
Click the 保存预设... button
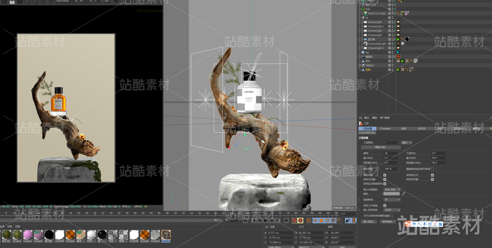pos(388,222)
